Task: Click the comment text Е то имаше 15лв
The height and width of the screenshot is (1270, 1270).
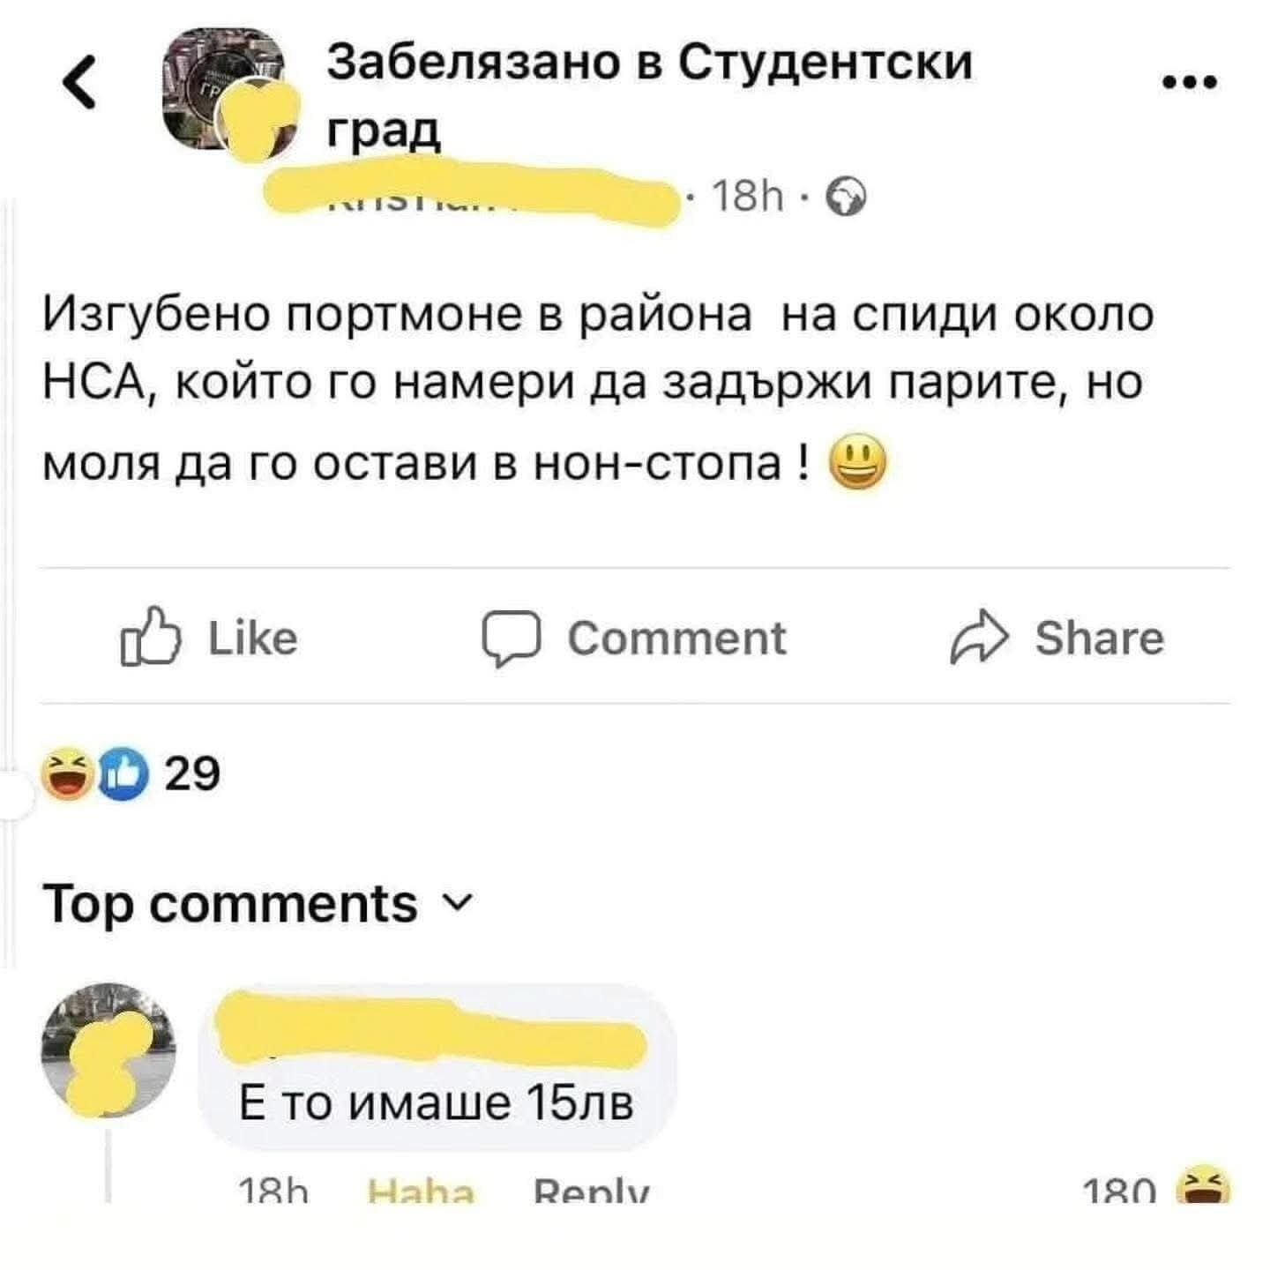Action: click(x=437, y=1103)
